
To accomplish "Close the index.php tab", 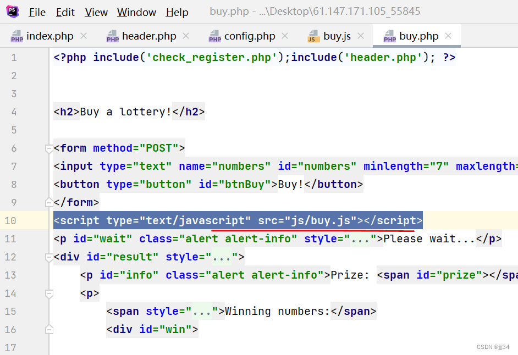I will [84, 36].
